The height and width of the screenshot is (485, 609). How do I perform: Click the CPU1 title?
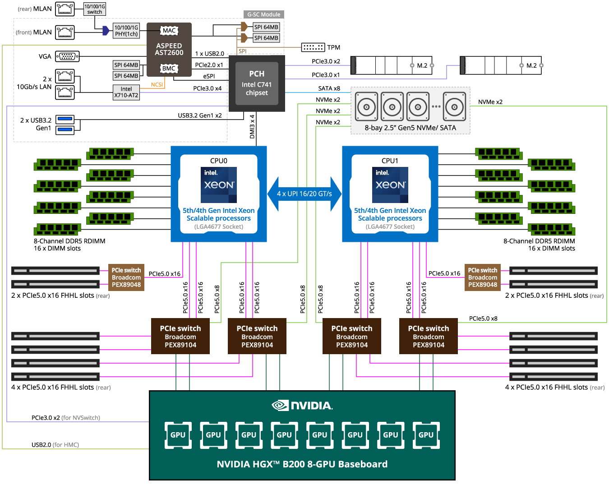tap(390, 161)
